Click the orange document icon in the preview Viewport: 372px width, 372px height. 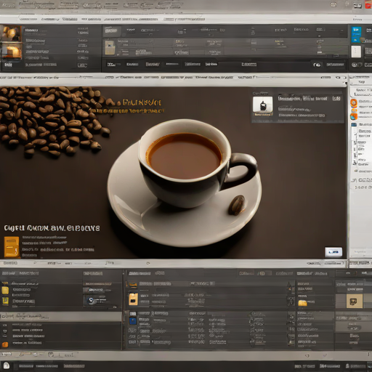(12, 247)
